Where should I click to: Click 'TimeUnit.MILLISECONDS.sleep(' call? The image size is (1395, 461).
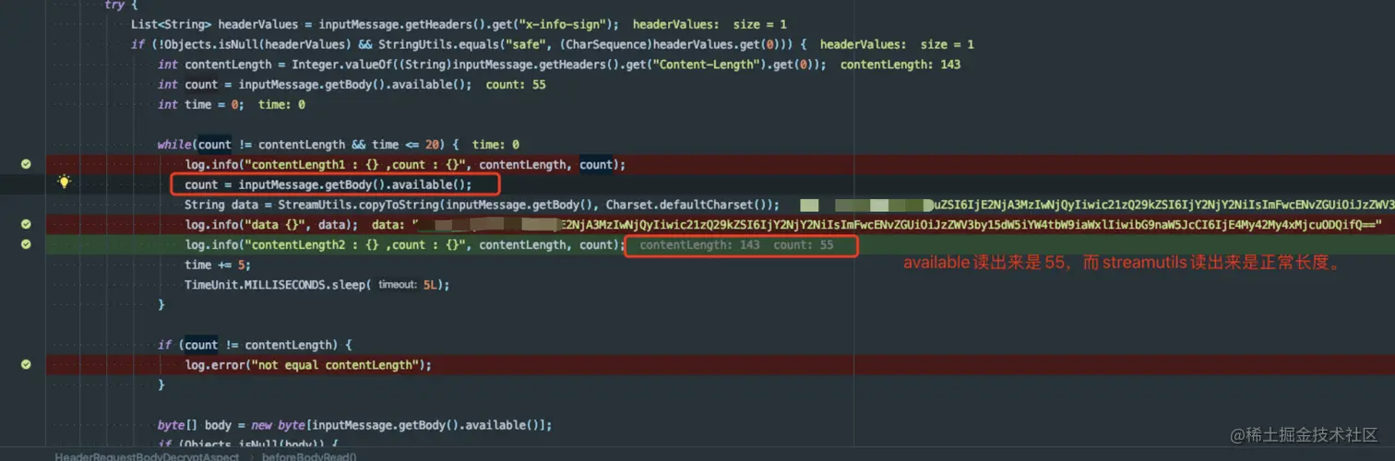coord(278,284)
